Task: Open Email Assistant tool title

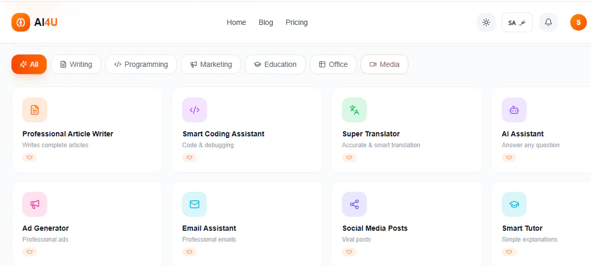Action: tap(209, 228)
